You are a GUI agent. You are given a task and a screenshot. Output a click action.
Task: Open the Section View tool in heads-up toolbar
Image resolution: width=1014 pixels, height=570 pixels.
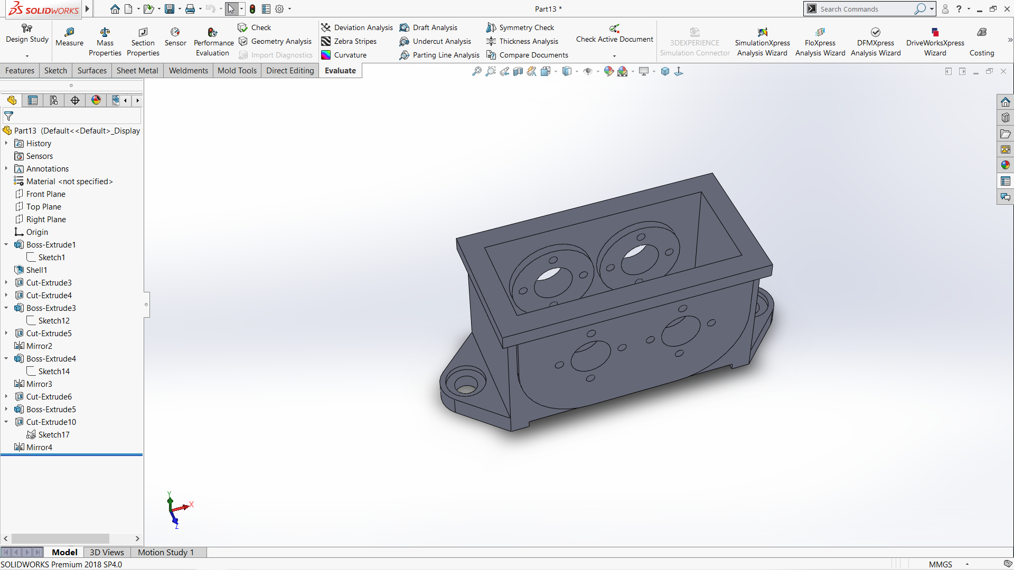coord(518,71)
